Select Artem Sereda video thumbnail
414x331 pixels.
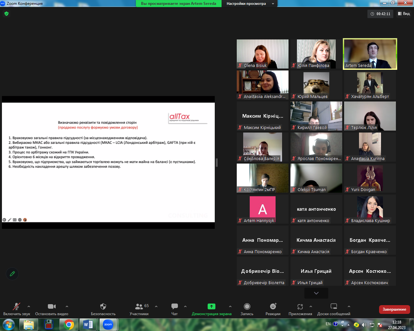tap(370, 54)
